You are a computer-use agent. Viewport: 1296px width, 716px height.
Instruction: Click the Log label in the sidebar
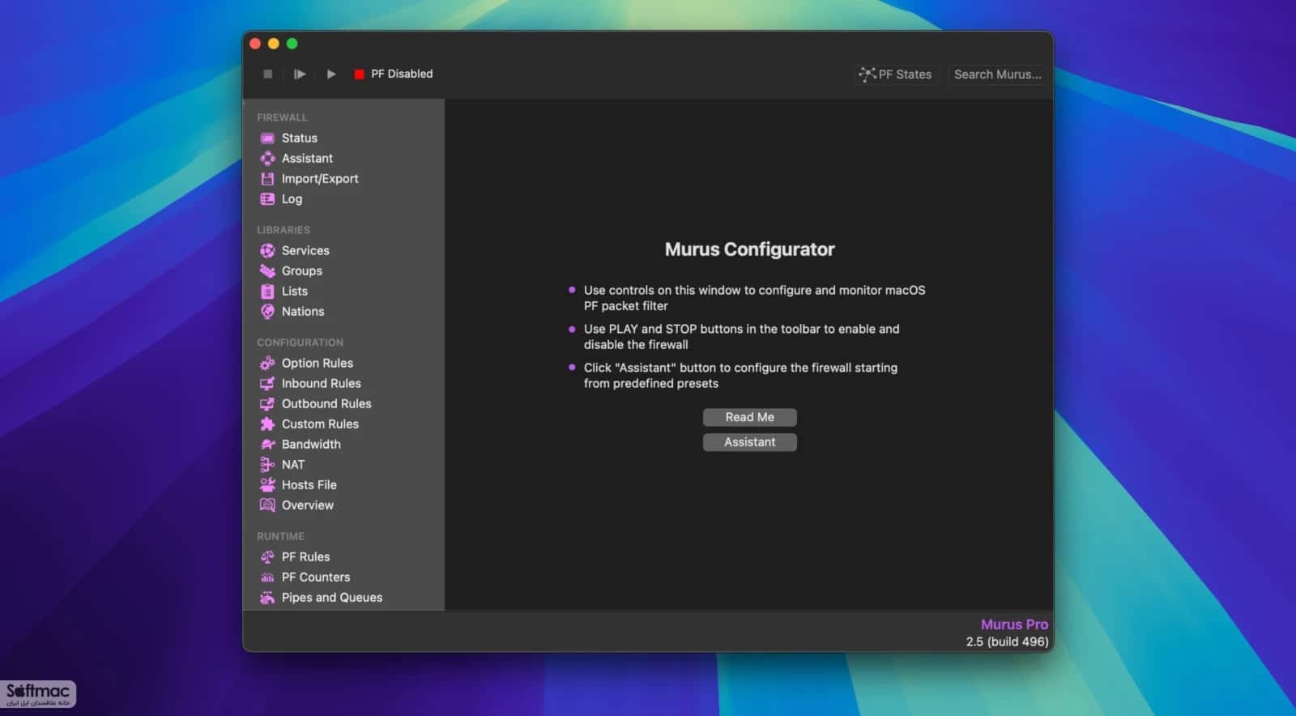pyautogui.click(x=292, y=199)
